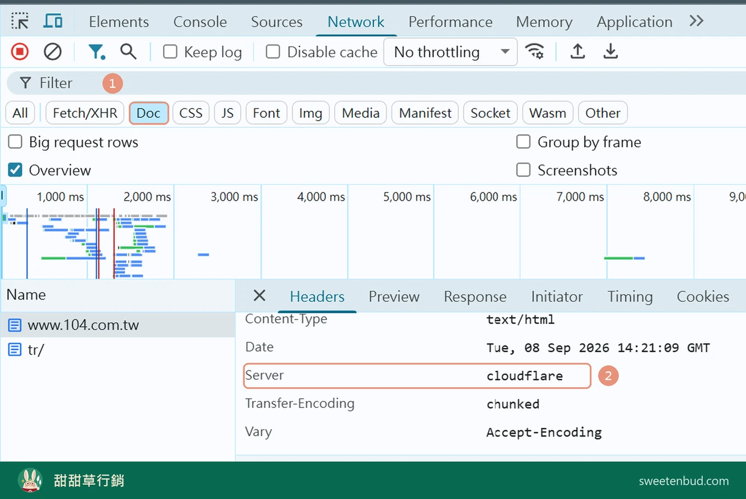Open the Memory tab

tap(544, 22)
